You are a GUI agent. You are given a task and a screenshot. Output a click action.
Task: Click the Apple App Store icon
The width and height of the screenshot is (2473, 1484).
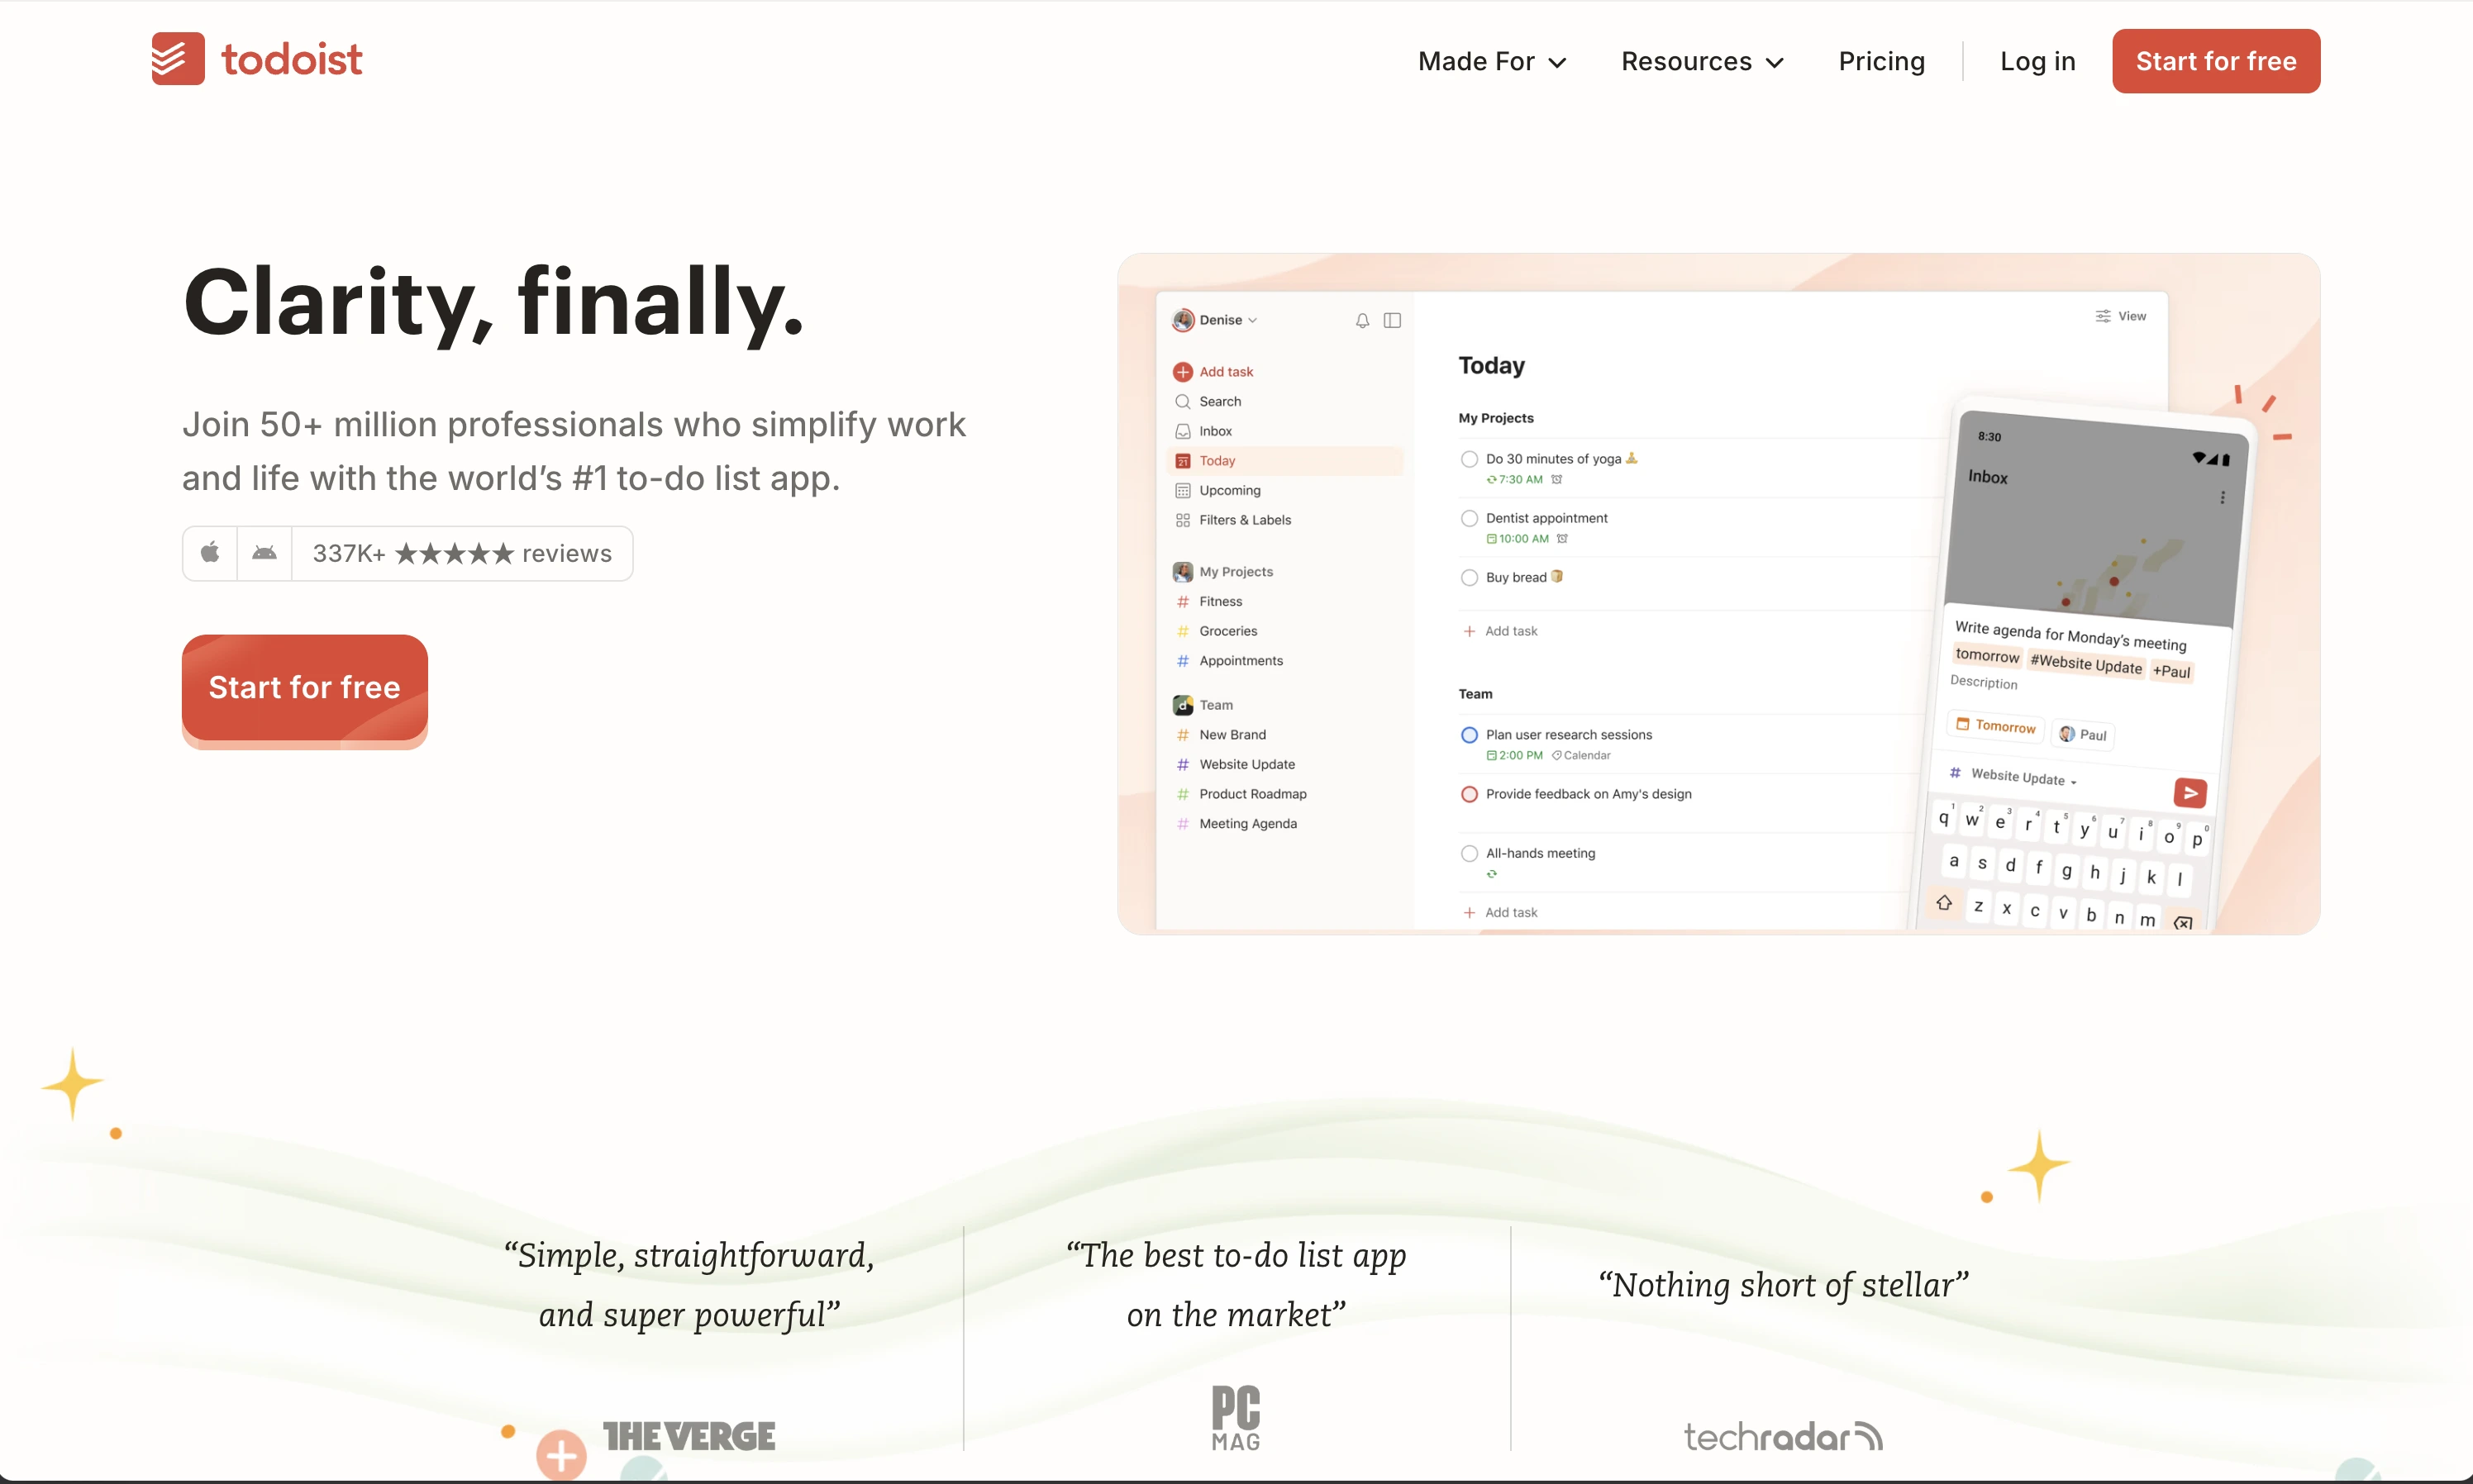210,553
